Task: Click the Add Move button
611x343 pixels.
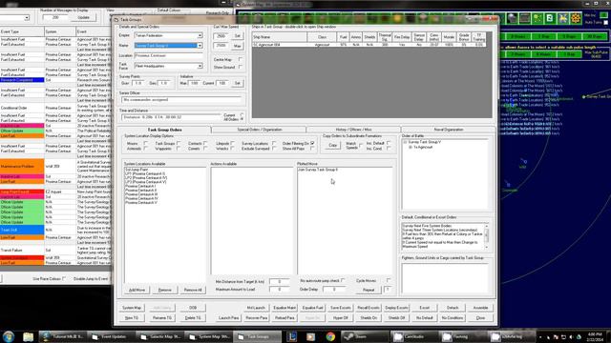Action: pyautogui.click(x=137, y=290)
